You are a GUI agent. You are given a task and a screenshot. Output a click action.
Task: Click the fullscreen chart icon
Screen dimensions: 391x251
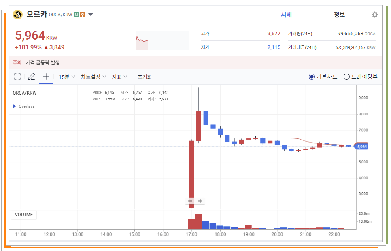(17, 76)
